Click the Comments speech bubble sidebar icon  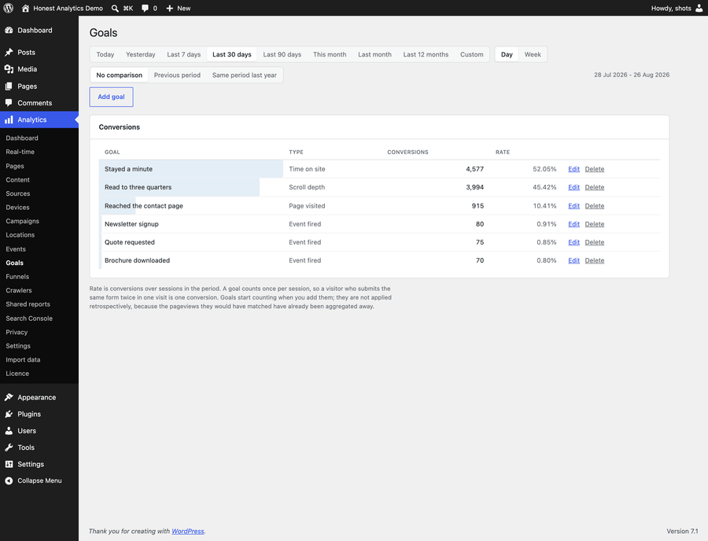9,103
